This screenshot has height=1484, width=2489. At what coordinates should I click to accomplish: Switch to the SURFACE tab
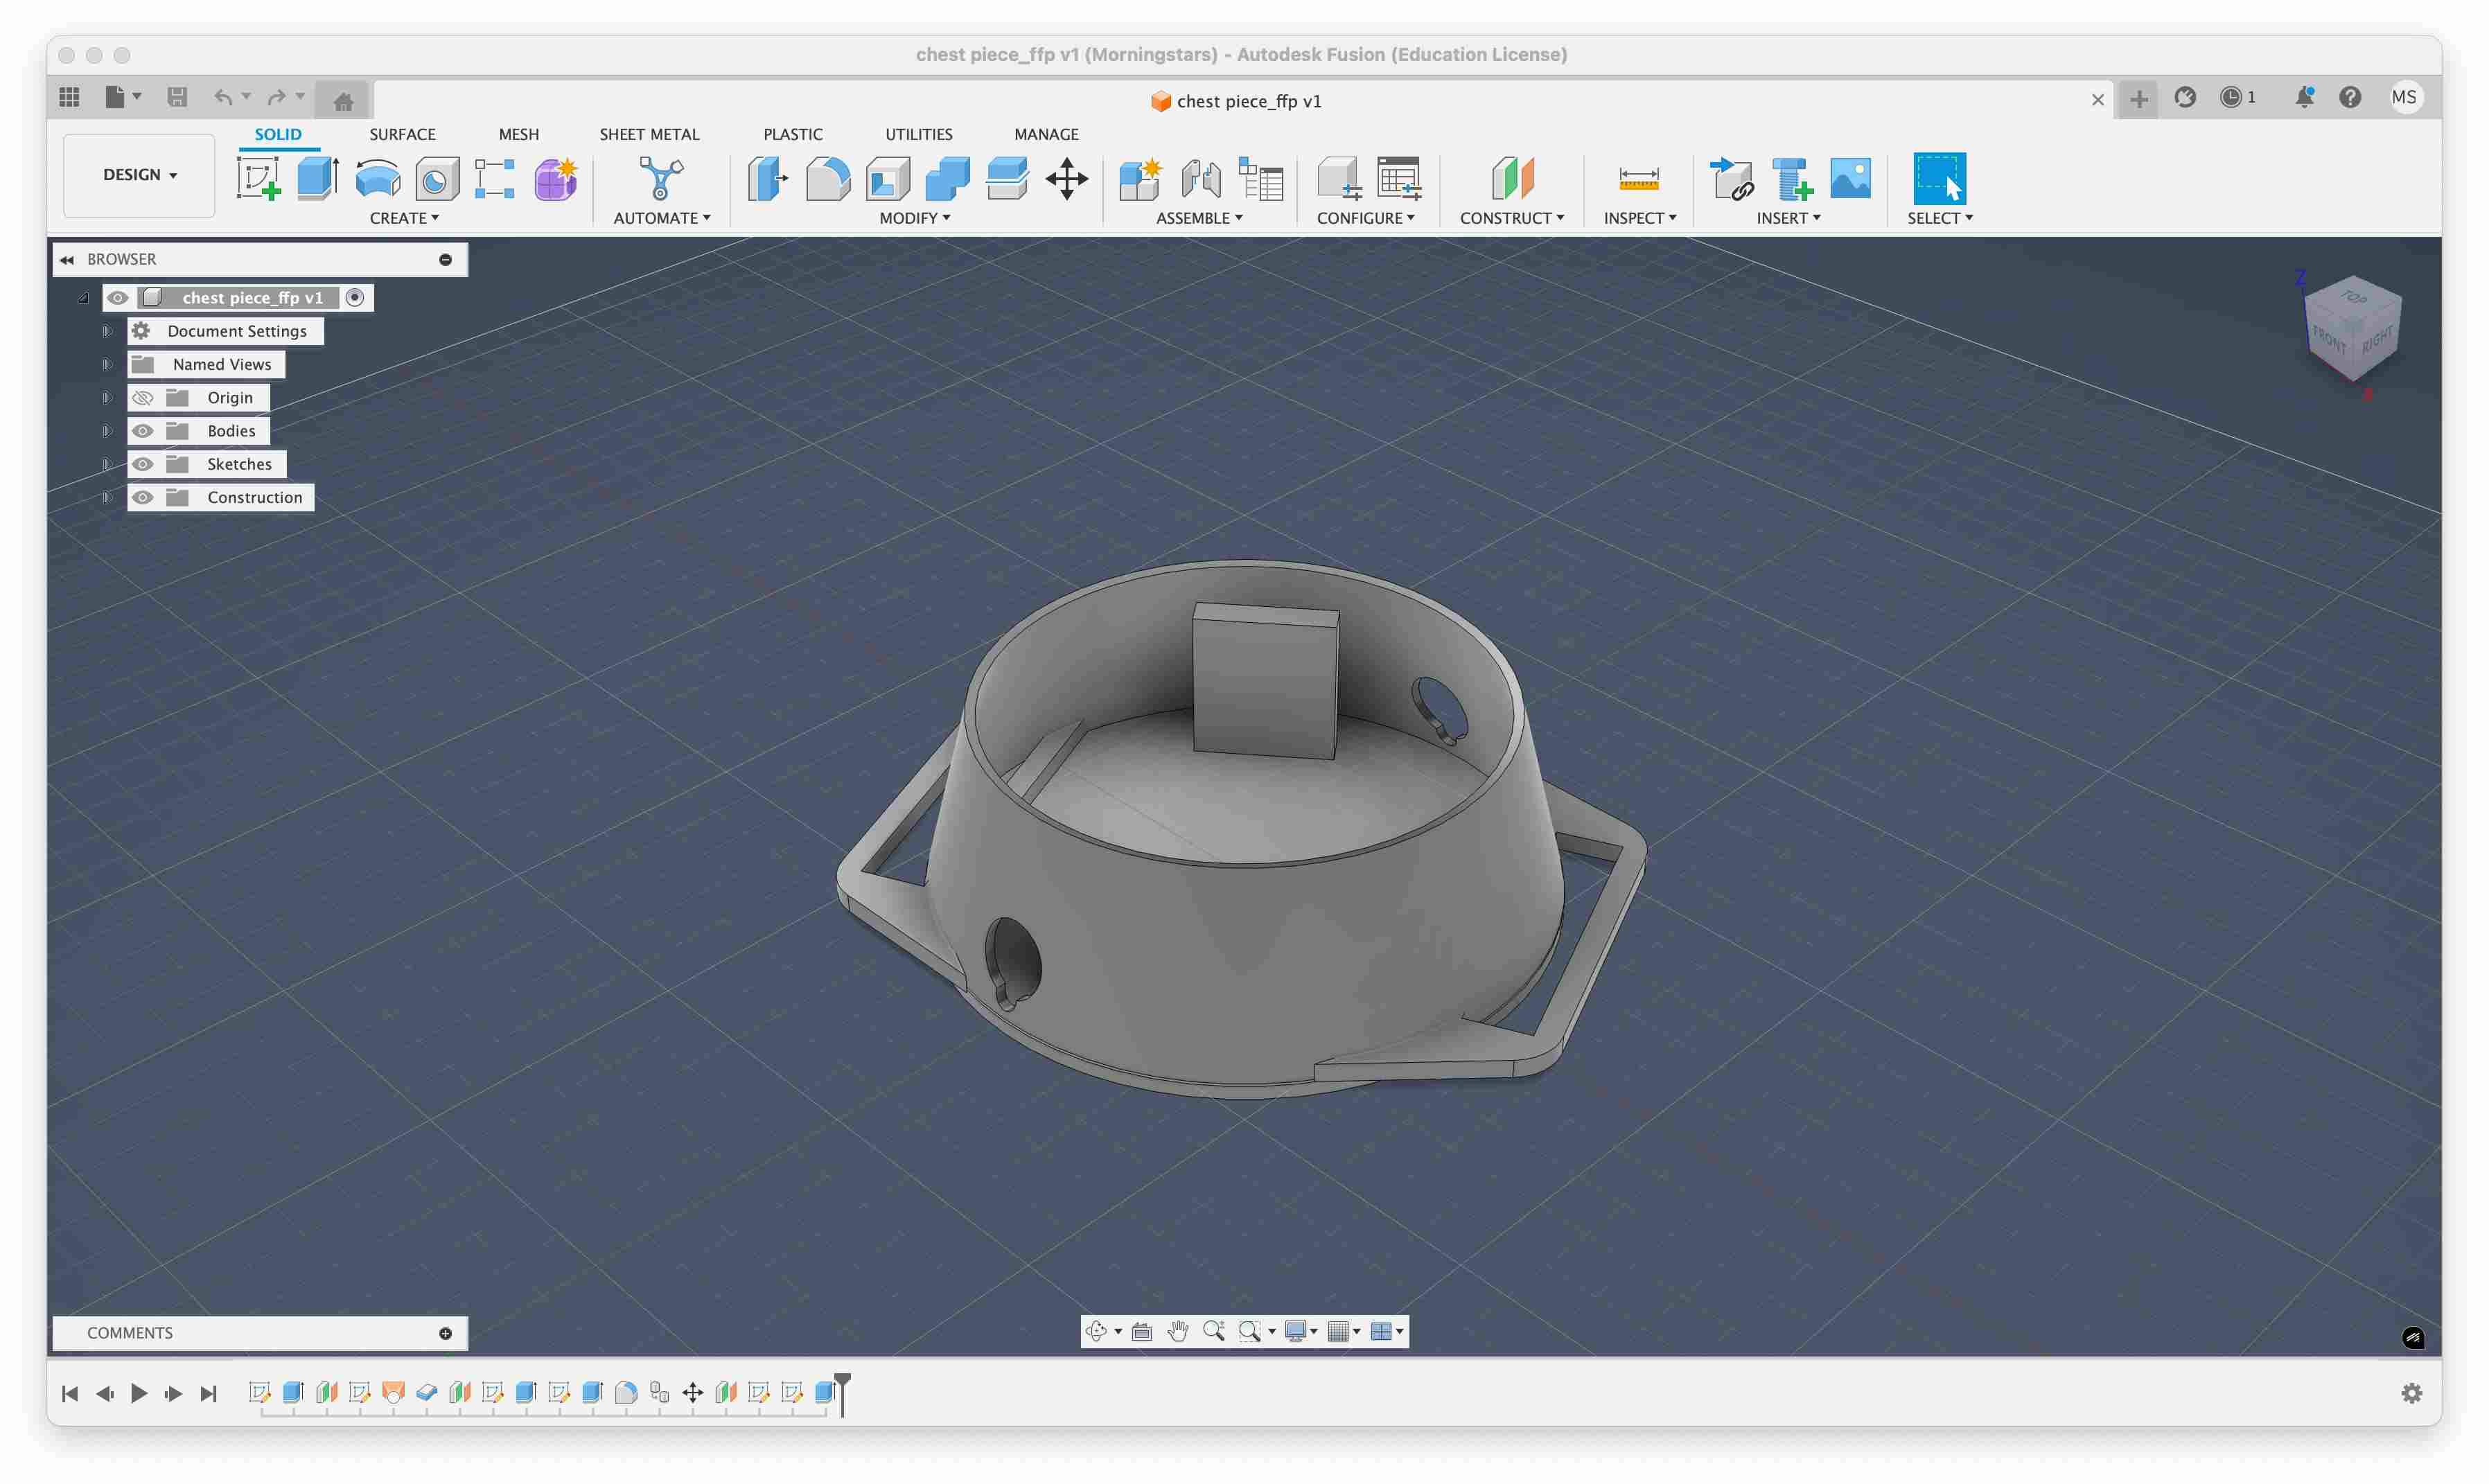pyautogui.click(x=402, y=134)
